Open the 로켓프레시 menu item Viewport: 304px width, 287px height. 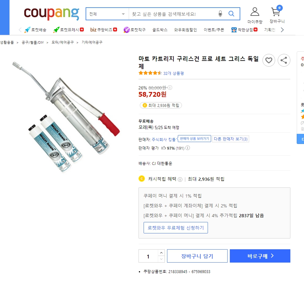[68, 30]
